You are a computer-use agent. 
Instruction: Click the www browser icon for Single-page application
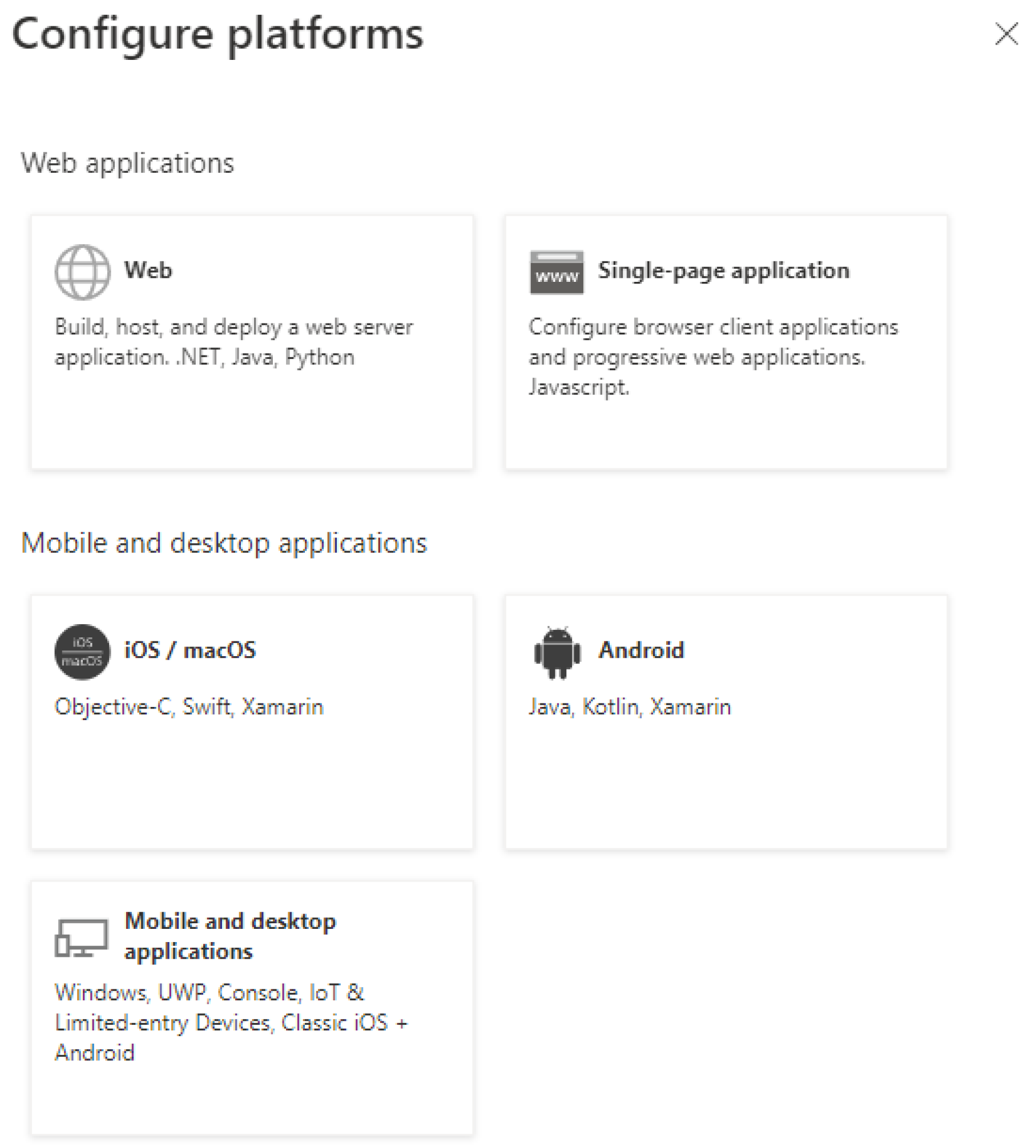point(556,272)
